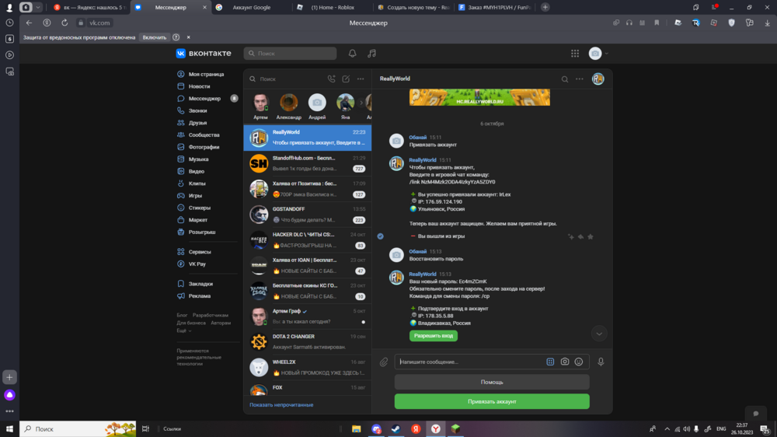Open messenger list three-dots menu
The image size is (777, 437).
click(x=361, y=79)
